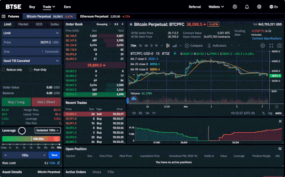Switch to the OCO order tab
The width and height of the screenshot is (285, 177).
[39, 24]
